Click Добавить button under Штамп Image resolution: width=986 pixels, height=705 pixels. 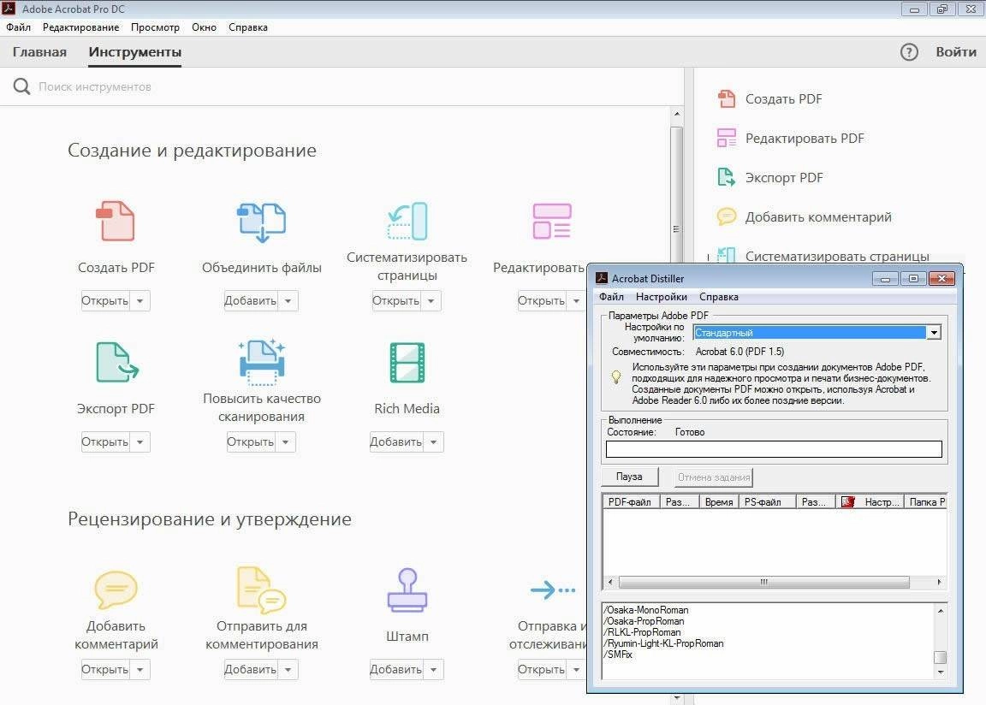[396, 670]
